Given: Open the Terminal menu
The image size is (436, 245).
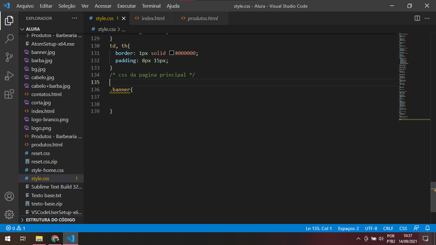Looking at the screenshot, I should (x=151, y=6).
